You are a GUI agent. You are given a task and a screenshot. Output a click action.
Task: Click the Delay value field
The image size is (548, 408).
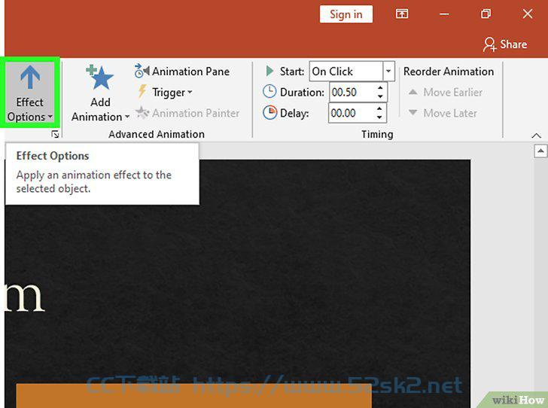(x=351, y=113)
